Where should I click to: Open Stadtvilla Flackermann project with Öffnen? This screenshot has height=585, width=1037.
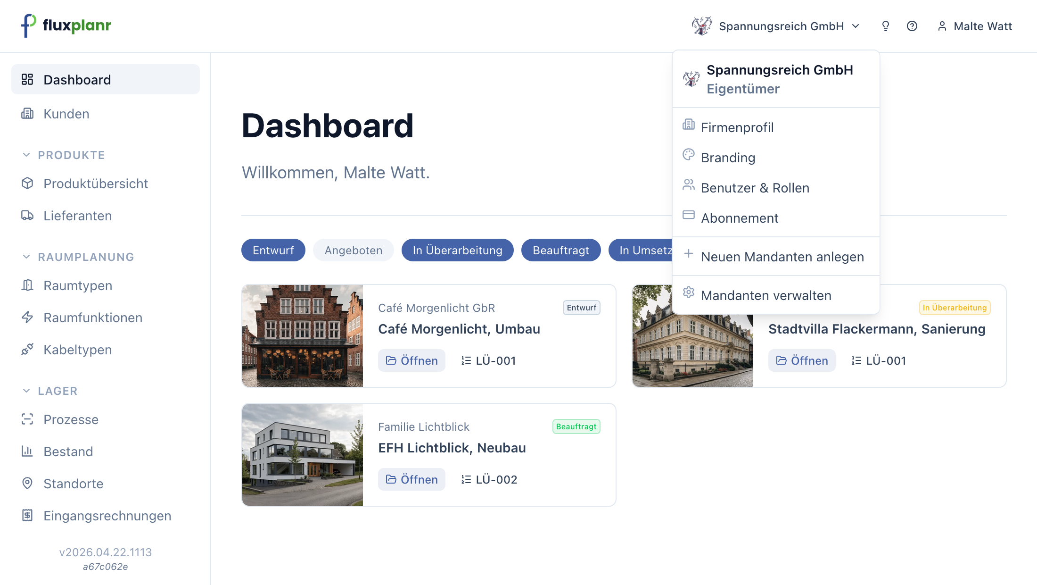click(802, 360)
